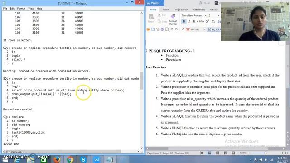
Task: Open the underline style dropdown arrow
Action: pos(197,21)
